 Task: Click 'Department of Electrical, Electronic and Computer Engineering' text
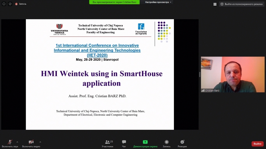tap(101, 115)
